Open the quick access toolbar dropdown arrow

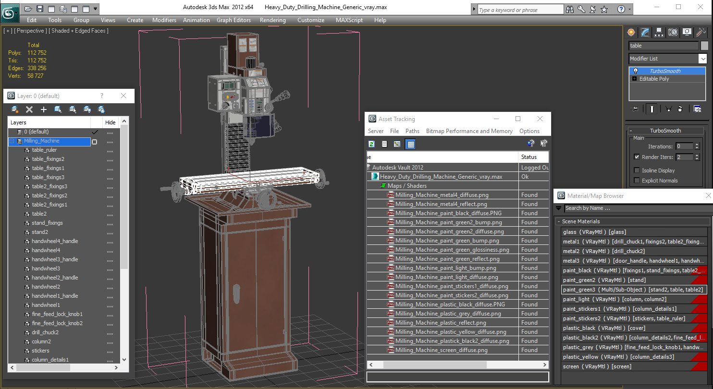(95, 9)
